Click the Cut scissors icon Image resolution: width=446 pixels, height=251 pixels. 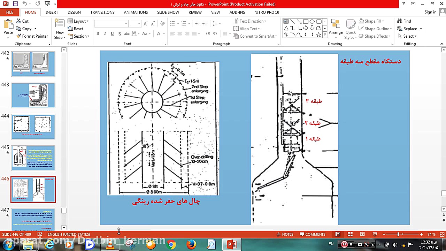[x=19, y=21]
